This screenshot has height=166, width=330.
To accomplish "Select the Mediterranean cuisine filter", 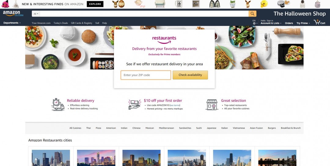I will (167, 128).
